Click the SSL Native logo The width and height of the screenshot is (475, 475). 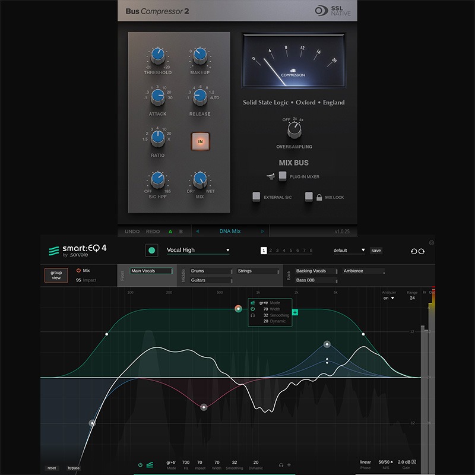(x=332, y=11)
